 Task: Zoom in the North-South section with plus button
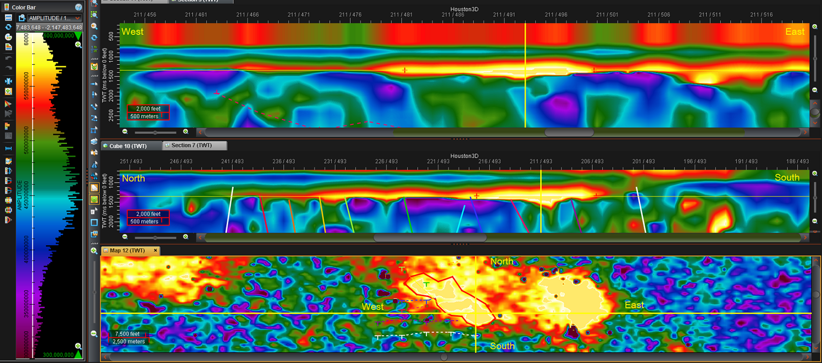click(186, 237)
